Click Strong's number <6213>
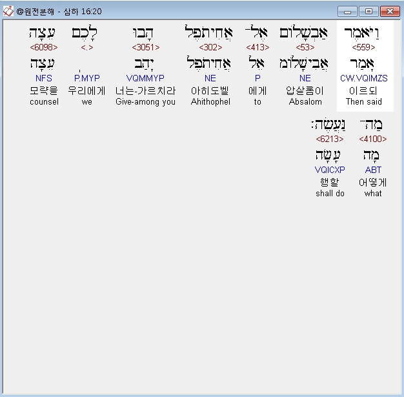The image size is (404, 397). pyautogui.click(x=330, y=139)
